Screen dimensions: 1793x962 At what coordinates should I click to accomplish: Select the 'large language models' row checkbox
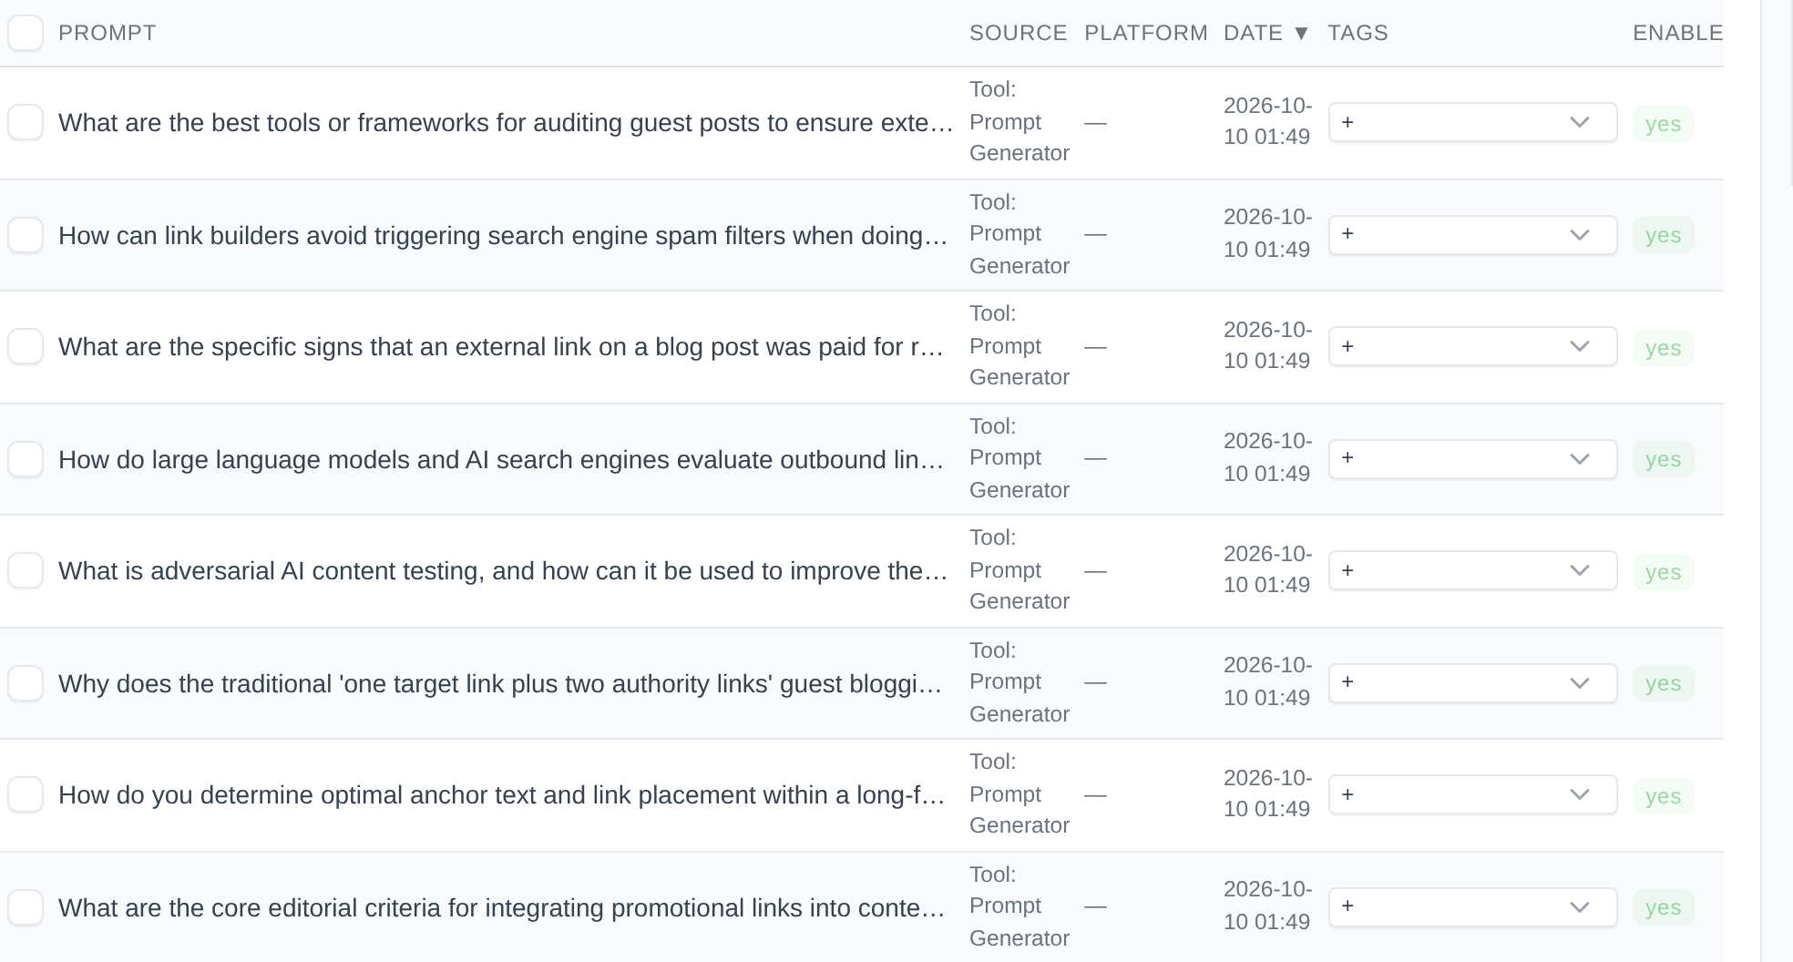click(26, 459)
